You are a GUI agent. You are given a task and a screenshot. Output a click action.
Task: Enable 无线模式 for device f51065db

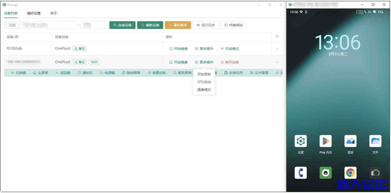pos(229,49)
